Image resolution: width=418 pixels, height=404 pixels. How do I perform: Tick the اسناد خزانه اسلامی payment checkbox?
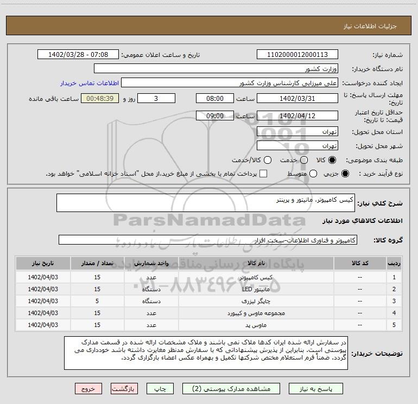263,174
